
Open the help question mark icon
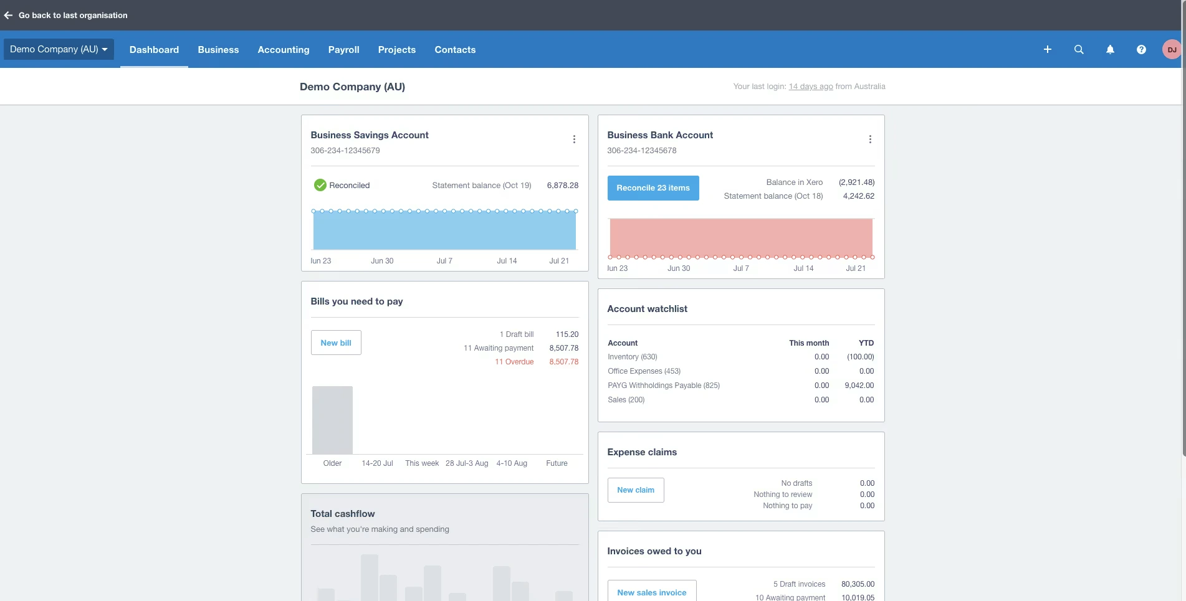(x=1141, y=49)
